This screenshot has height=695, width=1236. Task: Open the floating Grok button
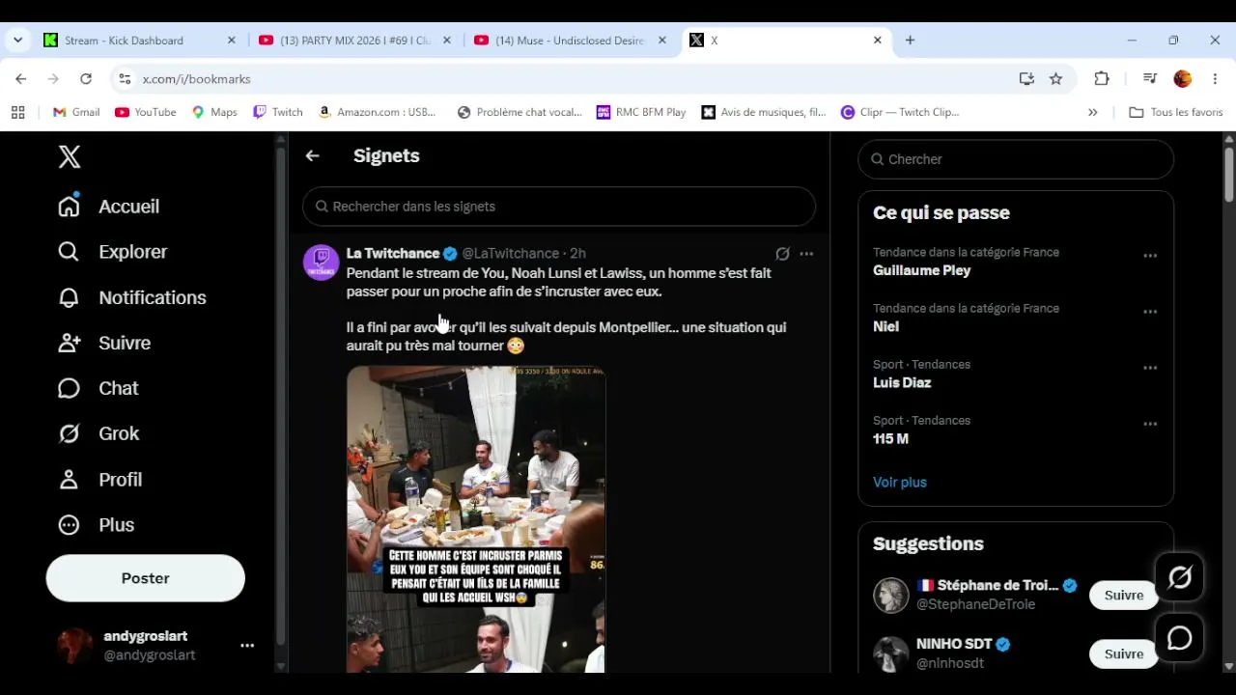[x=1180, y=577]
